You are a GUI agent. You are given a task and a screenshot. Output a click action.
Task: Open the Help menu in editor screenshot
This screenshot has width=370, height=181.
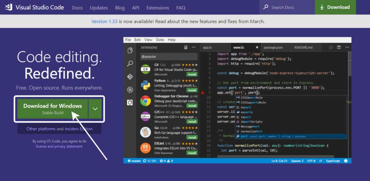point(172,40)
